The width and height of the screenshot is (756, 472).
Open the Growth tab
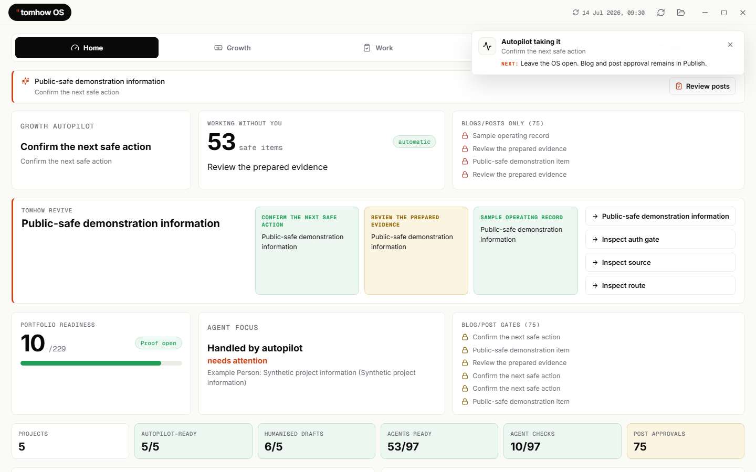tap(233, 48)
